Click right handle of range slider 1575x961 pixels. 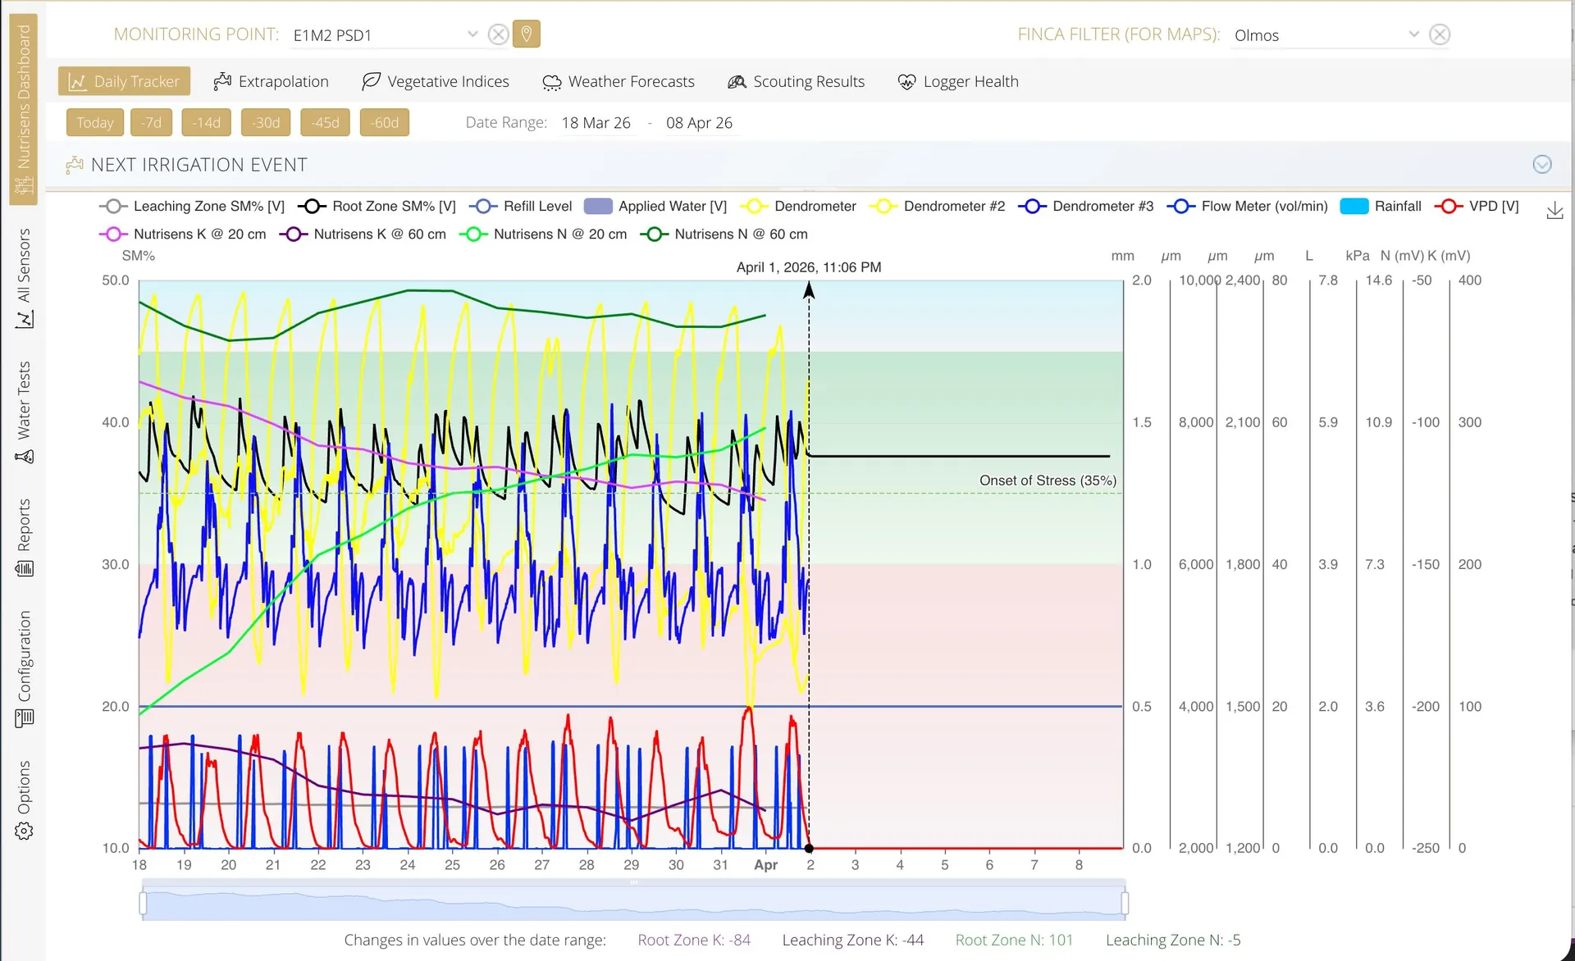(1125, 903)
